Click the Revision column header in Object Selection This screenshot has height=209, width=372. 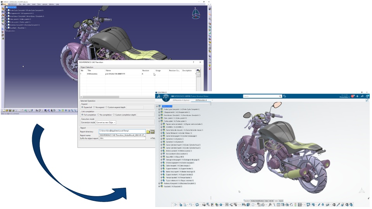(148, 70)
